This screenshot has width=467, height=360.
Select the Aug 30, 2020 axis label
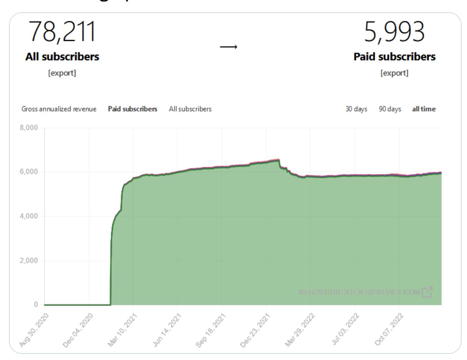tap(34, 328)
